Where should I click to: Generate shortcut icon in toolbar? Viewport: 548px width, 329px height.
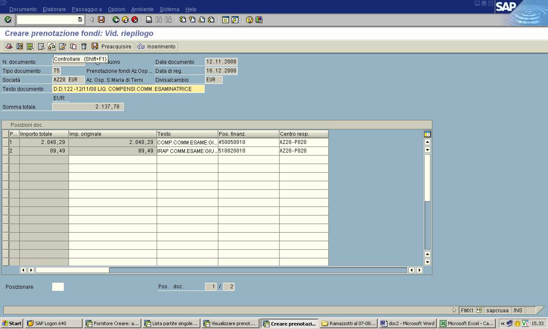click(235, 20)
